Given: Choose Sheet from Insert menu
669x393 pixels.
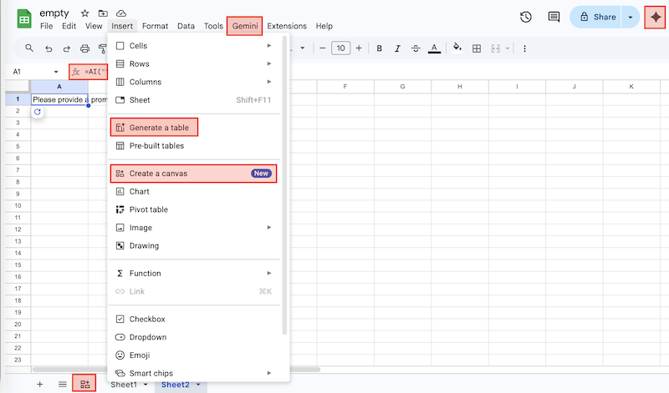Looking at the screenshot, I should coord(194,100).
